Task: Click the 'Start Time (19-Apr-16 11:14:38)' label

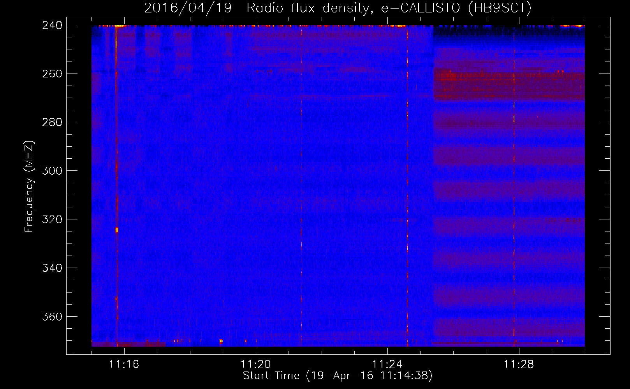Action: point(338,376)
